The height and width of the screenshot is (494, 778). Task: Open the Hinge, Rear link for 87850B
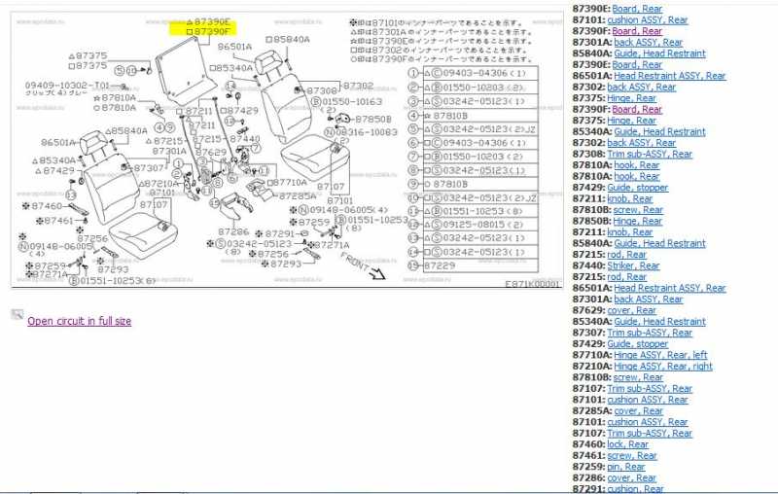point(637,221)
